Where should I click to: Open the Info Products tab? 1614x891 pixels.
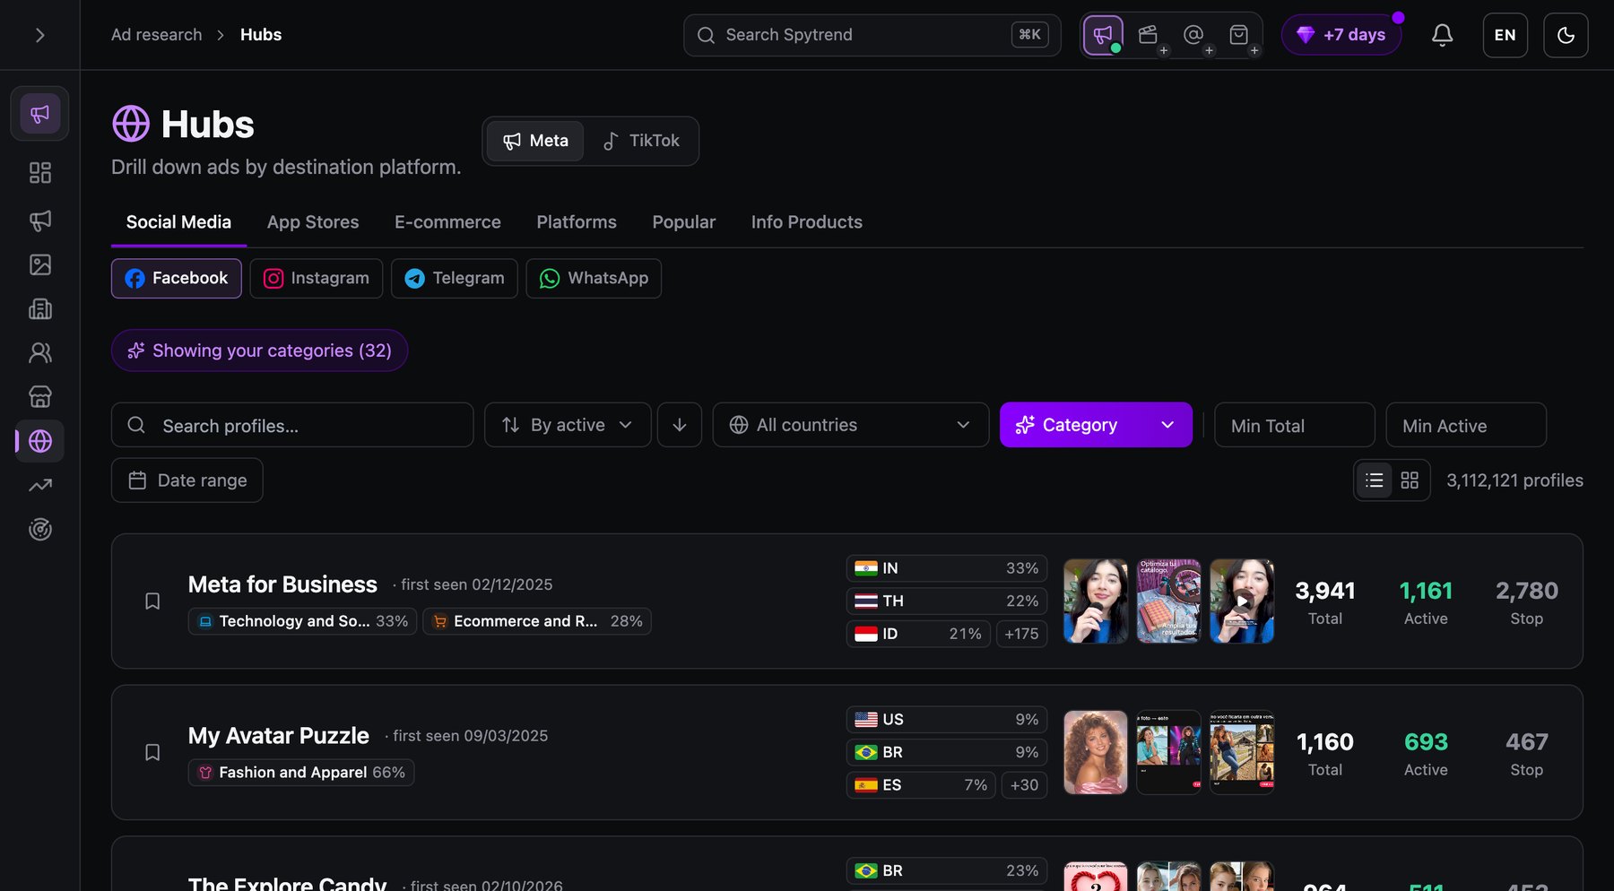coord(807,222)
